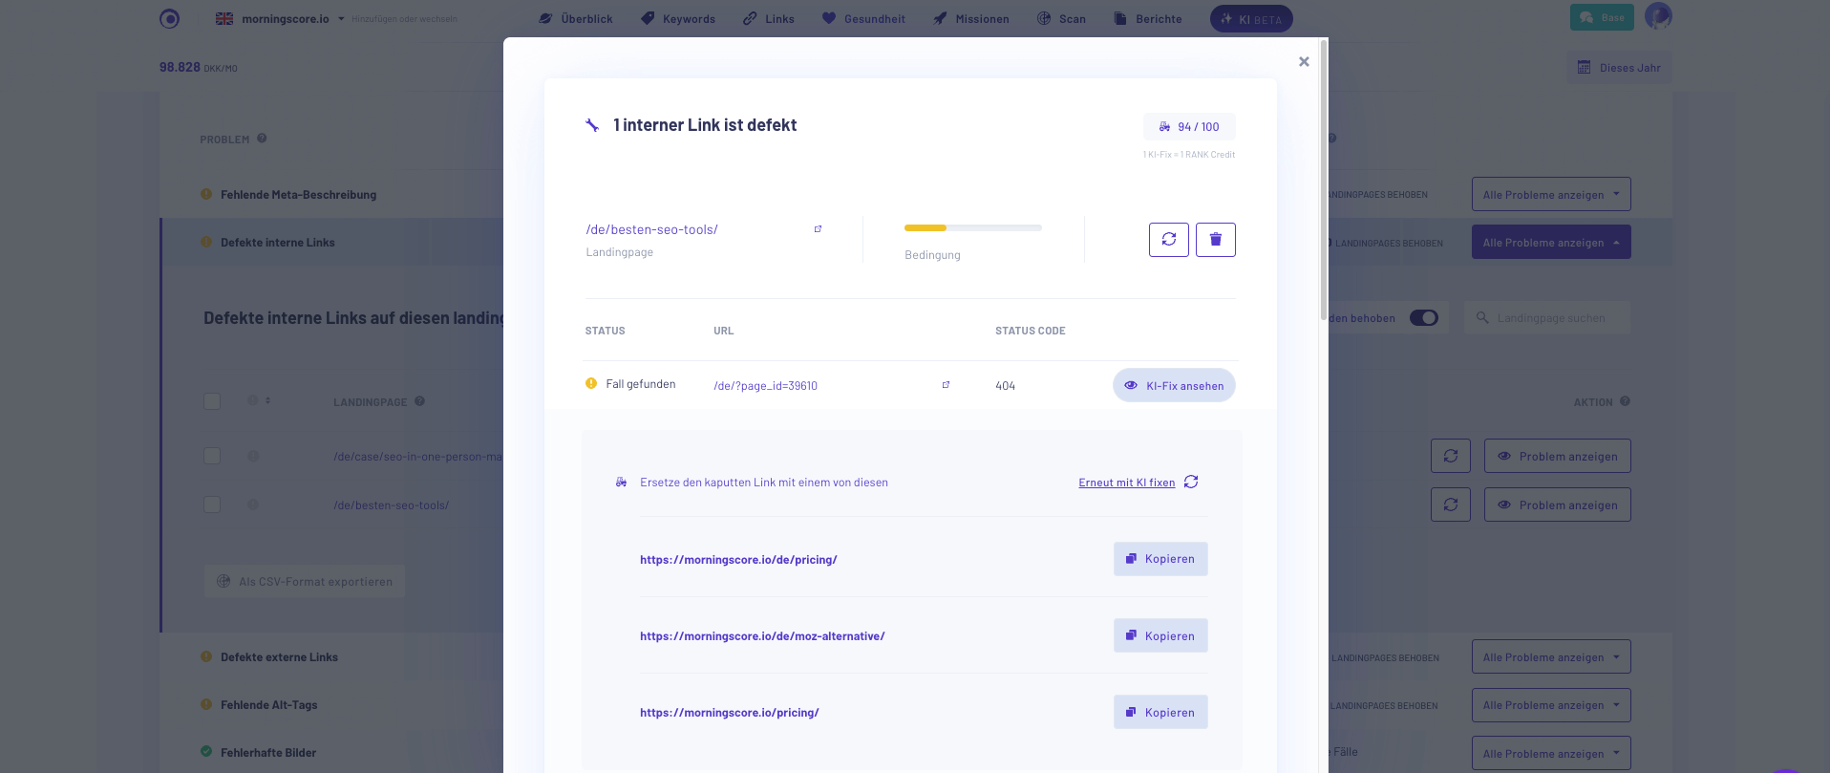Click the modal scrollbar
1830x773 pixels.
click(x=1323, y=182)
